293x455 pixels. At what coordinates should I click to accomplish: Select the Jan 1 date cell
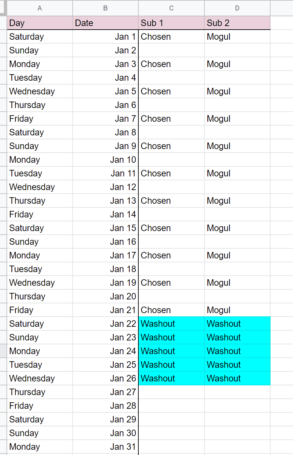coord(105,37)
